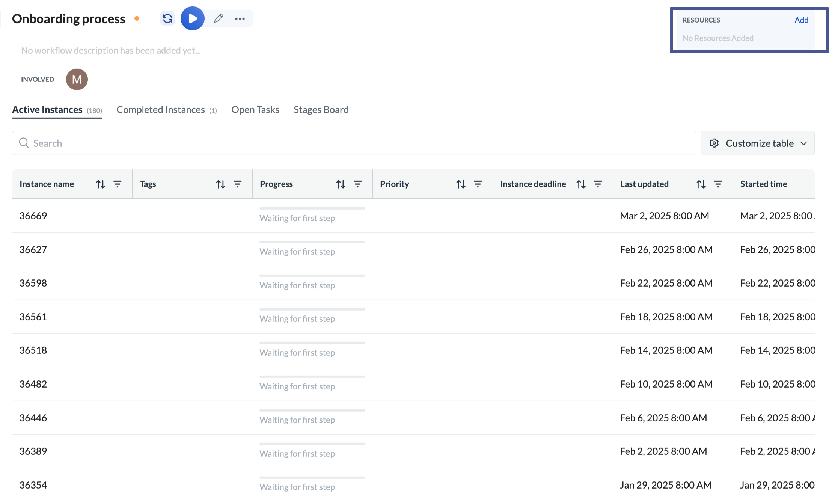Sort by Priority column
This screenshot has height=498, width=832.
coord(461,184)
